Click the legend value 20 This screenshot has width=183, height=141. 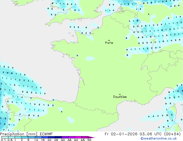tap(49, 140)
